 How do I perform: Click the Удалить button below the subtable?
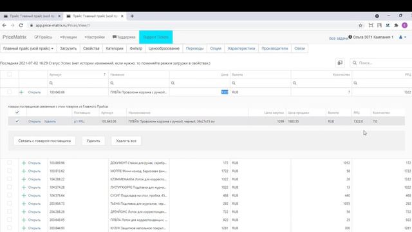pyautogui.click(x=93, y=140)
